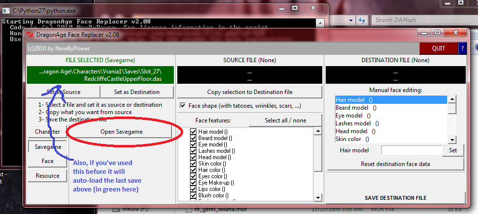The image size is (478, 214).
Task: Click Explorer refresh arrows icon
Action: [362, 20]
